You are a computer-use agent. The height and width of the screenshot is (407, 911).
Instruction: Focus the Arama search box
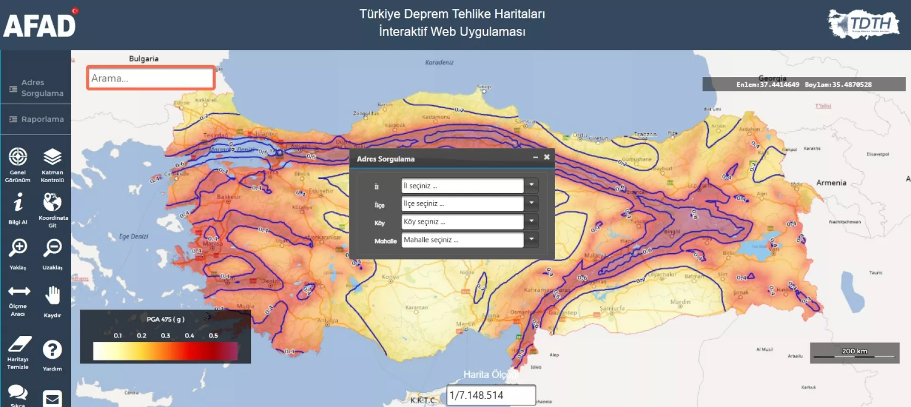tap(151, 78)
